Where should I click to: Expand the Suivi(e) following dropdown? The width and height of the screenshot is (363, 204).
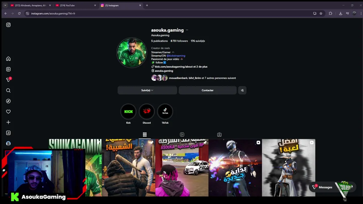tap(147, 90)
